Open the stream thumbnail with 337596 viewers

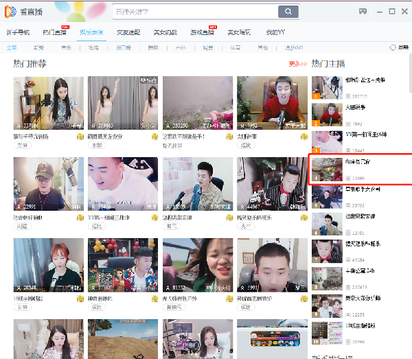(48, 103)
